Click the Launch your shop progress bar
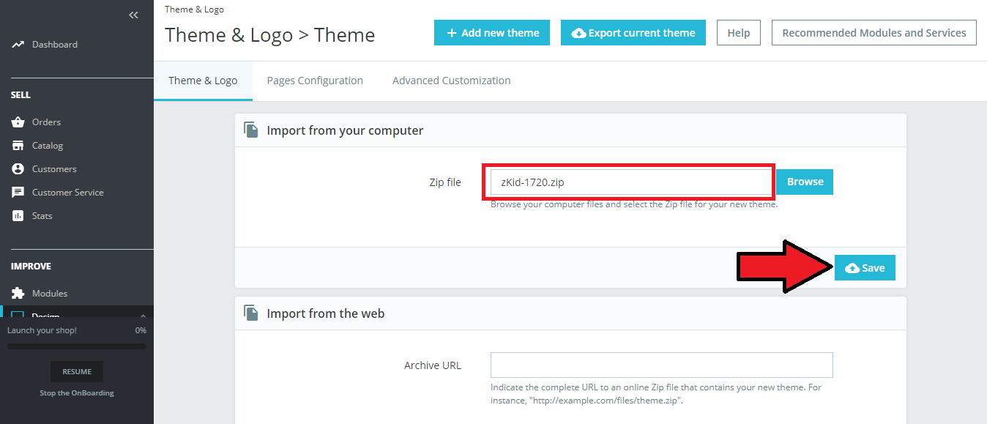Viewport: 987px width, 424px height. tap(76, 344)
